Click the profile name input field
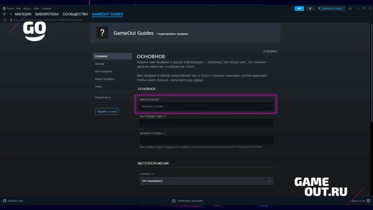The width and height of the screenshot is (373, 210). click(x=206, y=107)
